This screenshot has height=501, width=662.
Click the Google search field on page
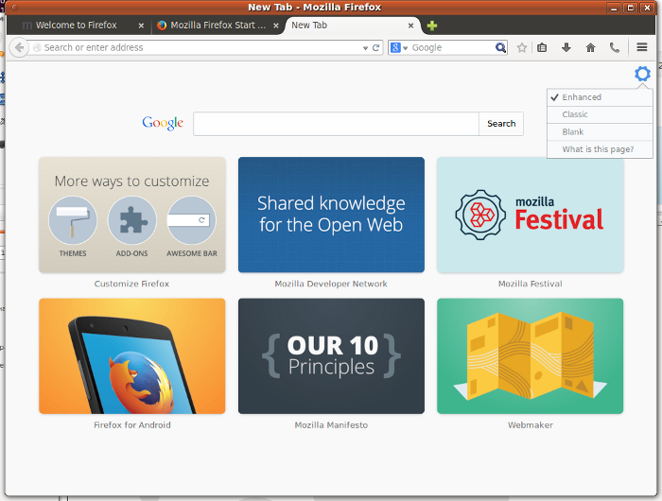coord(336,124)
